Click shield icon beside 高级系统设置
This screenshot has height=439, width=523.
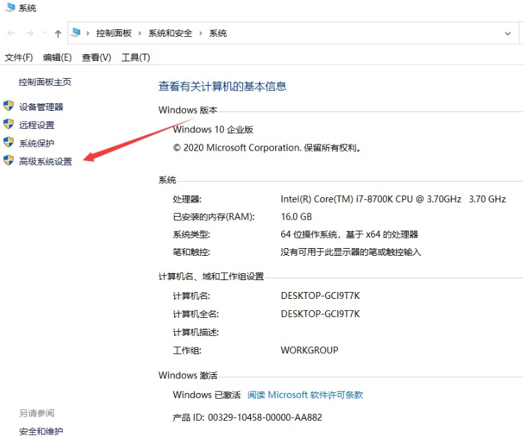(x=8, y=160)
